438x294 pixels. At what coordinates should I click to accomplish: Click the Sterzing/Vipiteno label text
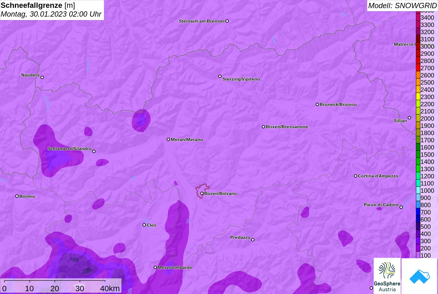tap(241, 79)
